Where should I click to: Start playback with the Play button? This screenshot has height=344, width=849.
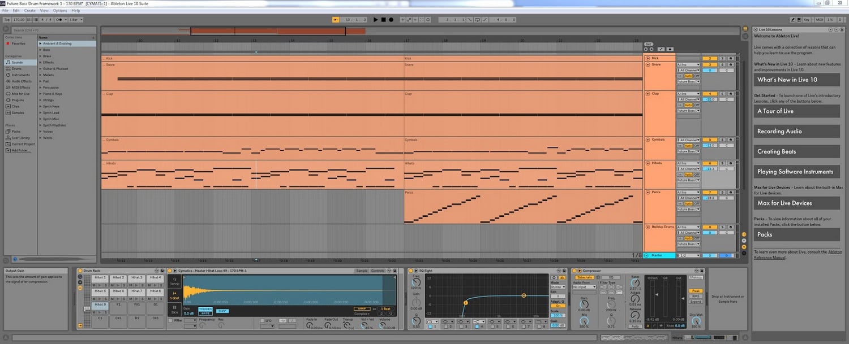coord(375,20)
